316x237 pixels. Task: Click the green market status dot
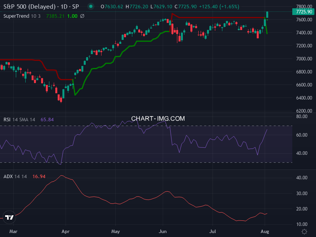(91, 6)
